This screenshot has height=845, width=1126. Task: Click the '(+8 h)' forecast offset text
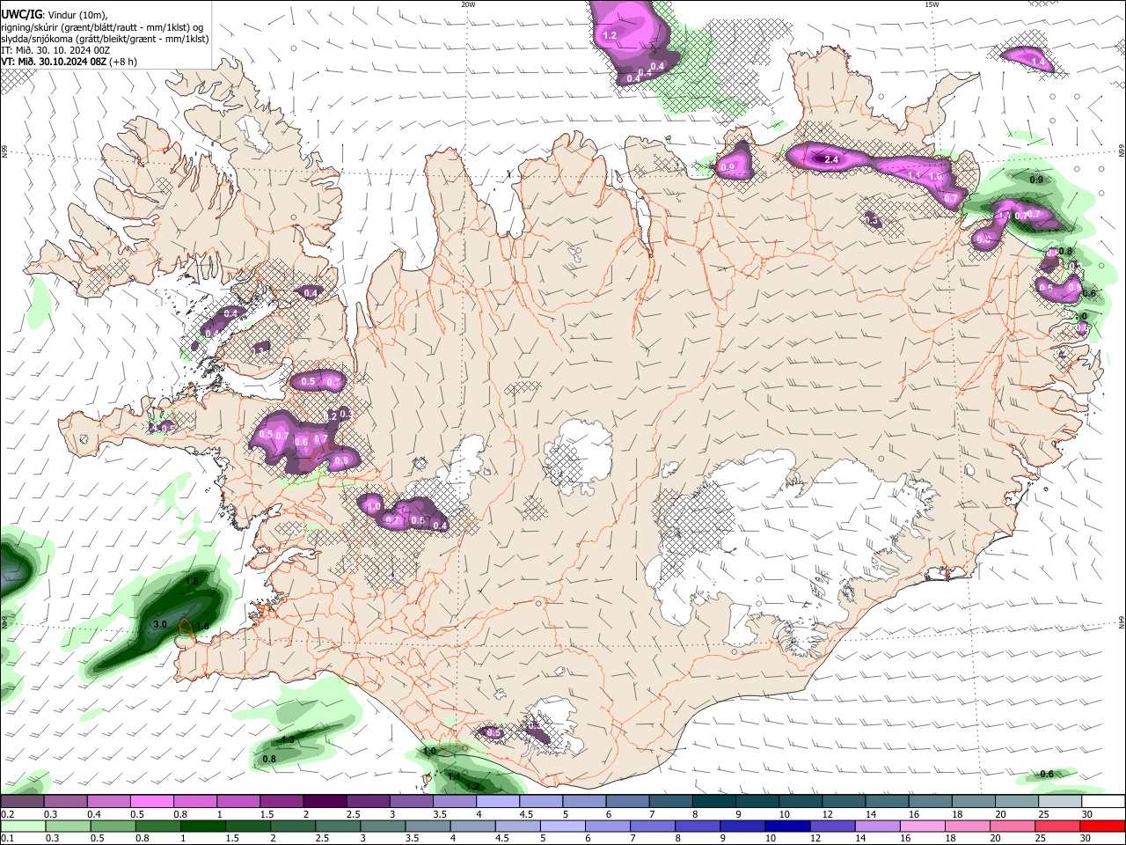click(x=123, y=62)
